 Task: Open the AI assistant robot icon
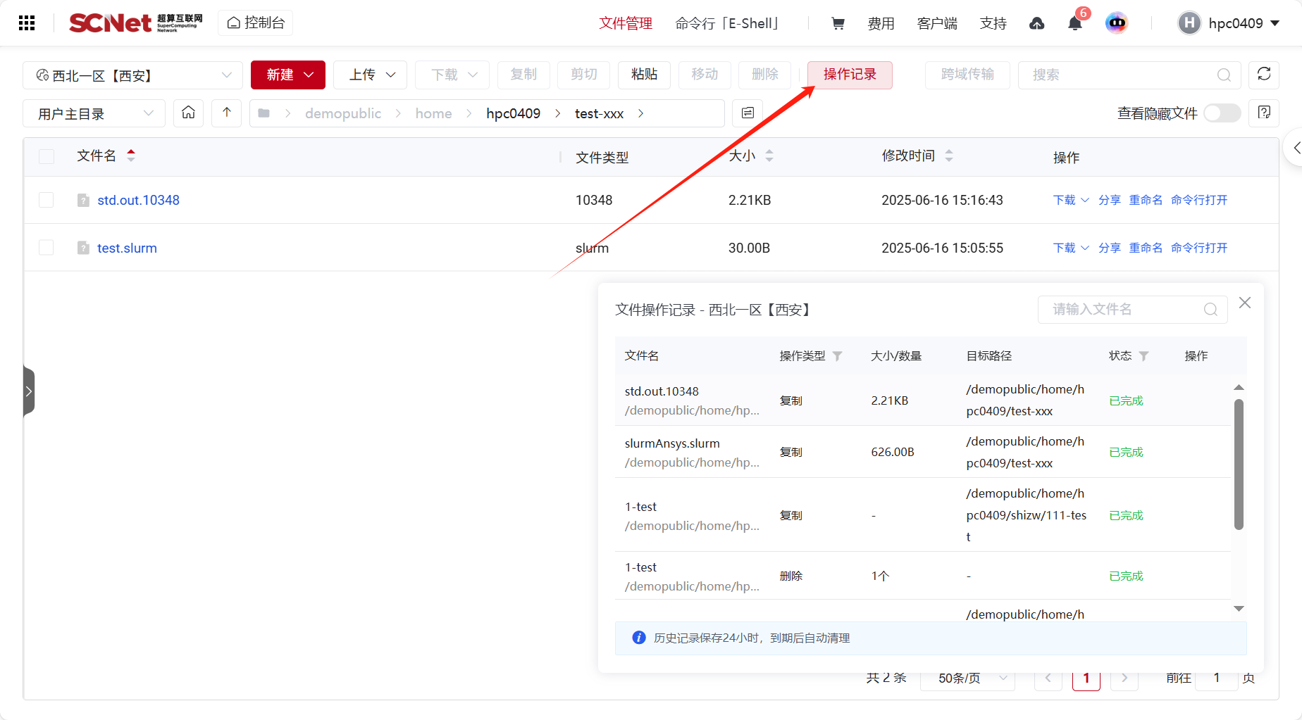pyautogui.click(x=1116, y=23)
